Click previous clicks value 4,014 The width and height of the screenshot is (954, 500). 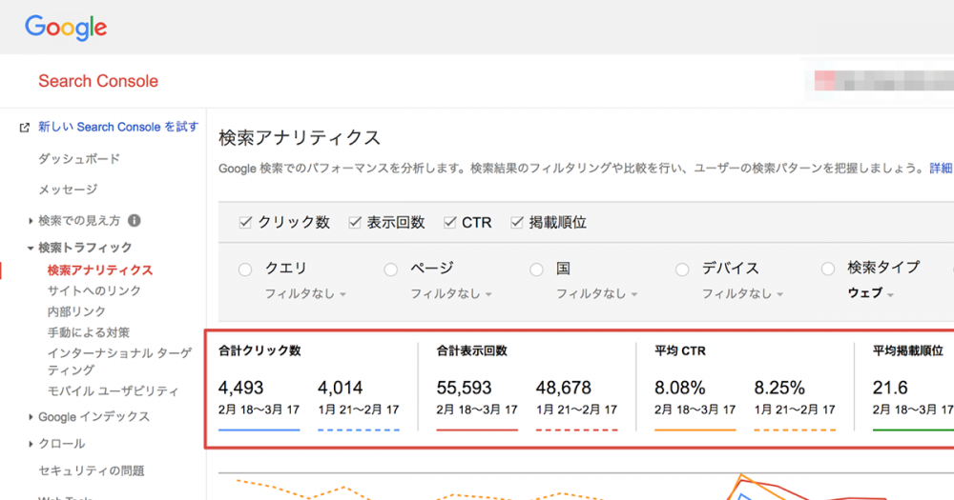[341, 388]
